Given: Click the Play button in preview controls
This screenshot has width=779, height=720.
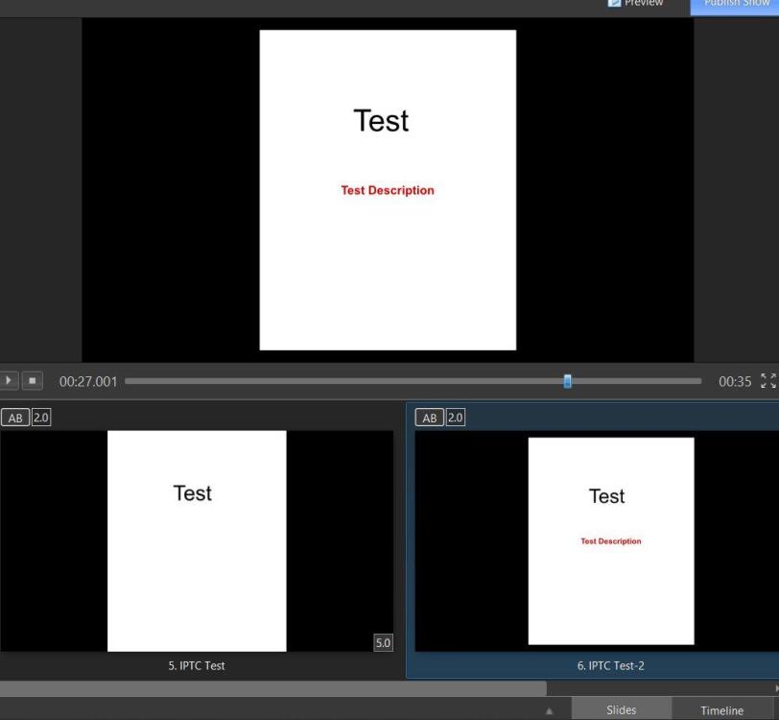Looking at the screenshot, I should 11,381.
